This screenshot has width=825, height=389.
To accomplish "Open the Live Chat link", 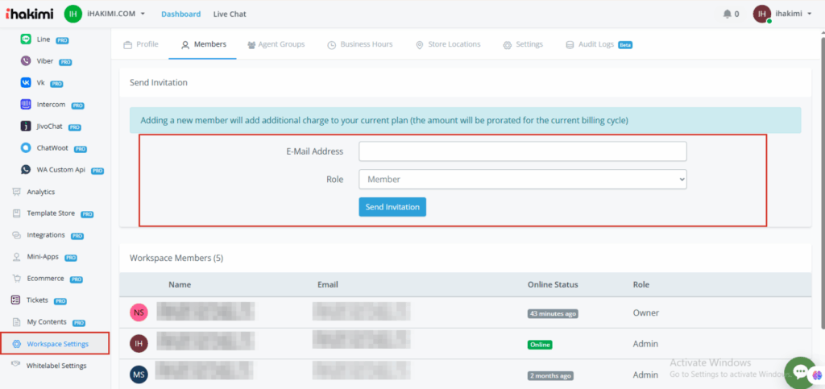I will (x=230, y=14).
